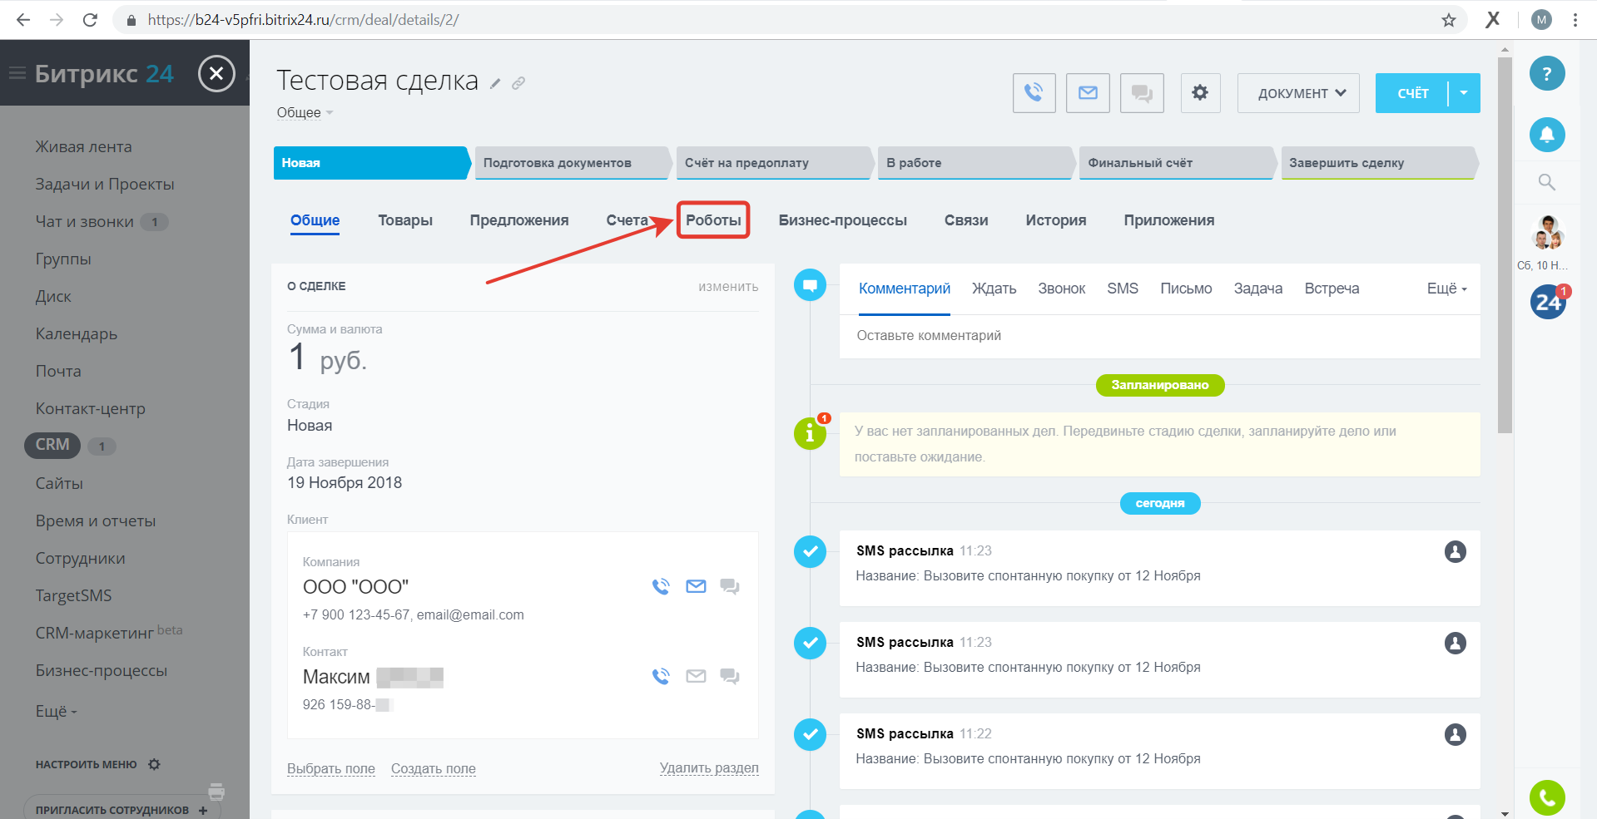Click the call phone icon in deal header
The height and width of the screenshot is (819, 1597).
pyautogui.click(x=1034, y=93)
